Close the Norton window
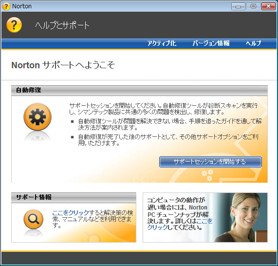The image size is (278, 266). pos(268,6)
